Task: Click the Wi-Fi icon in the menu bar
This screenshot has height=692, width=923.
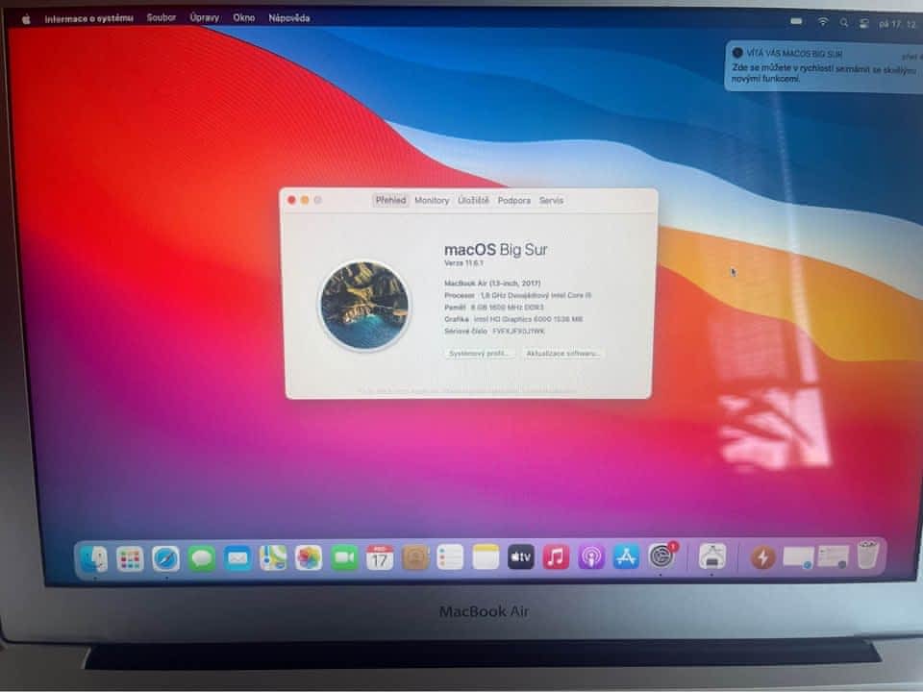Action: (823, 22)
